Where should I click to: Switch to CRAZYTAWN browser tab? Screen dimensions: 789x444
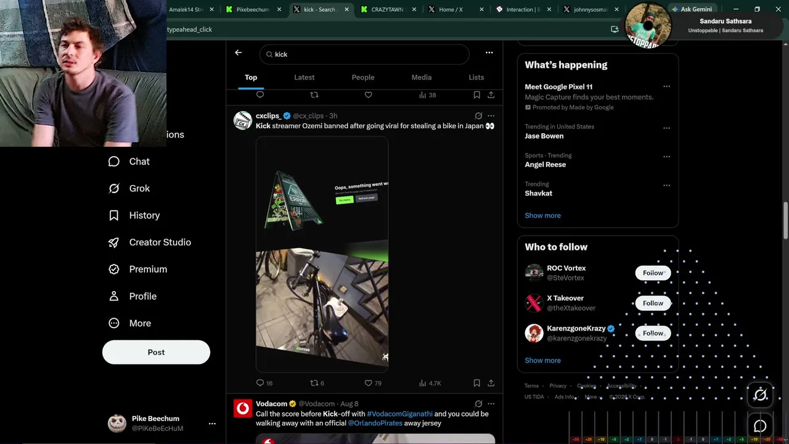[x=388, y=9]
